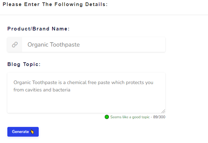
Task: Focus the Blog Topic text area
Action: [x=86, y=93]
